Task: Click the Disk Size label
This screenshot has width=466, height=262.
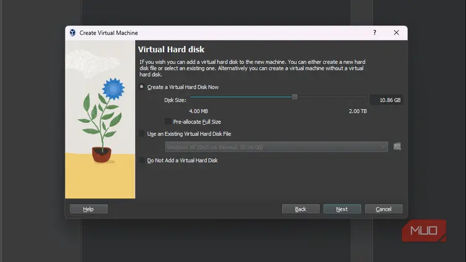Action: 175,100
